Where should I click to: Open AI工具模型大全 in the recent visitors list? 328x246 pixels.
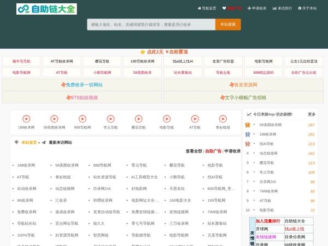click(144, 177)
